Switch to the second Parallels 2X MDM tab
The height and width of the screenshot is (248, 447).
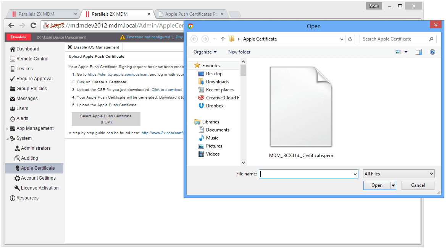tap(116, 14)
